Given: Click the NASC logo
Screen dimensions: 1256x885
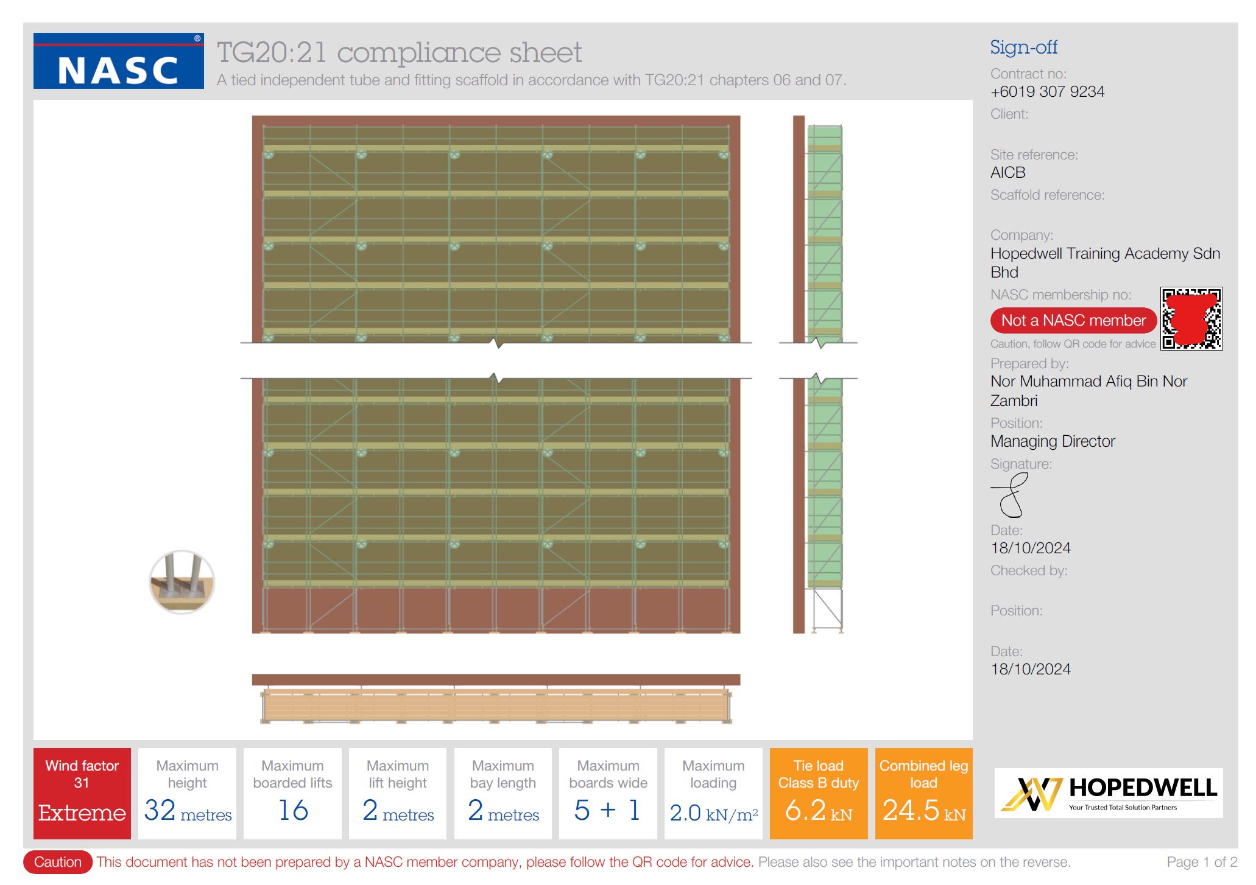Looking at the screenshot, I should (x=118, y=61).
